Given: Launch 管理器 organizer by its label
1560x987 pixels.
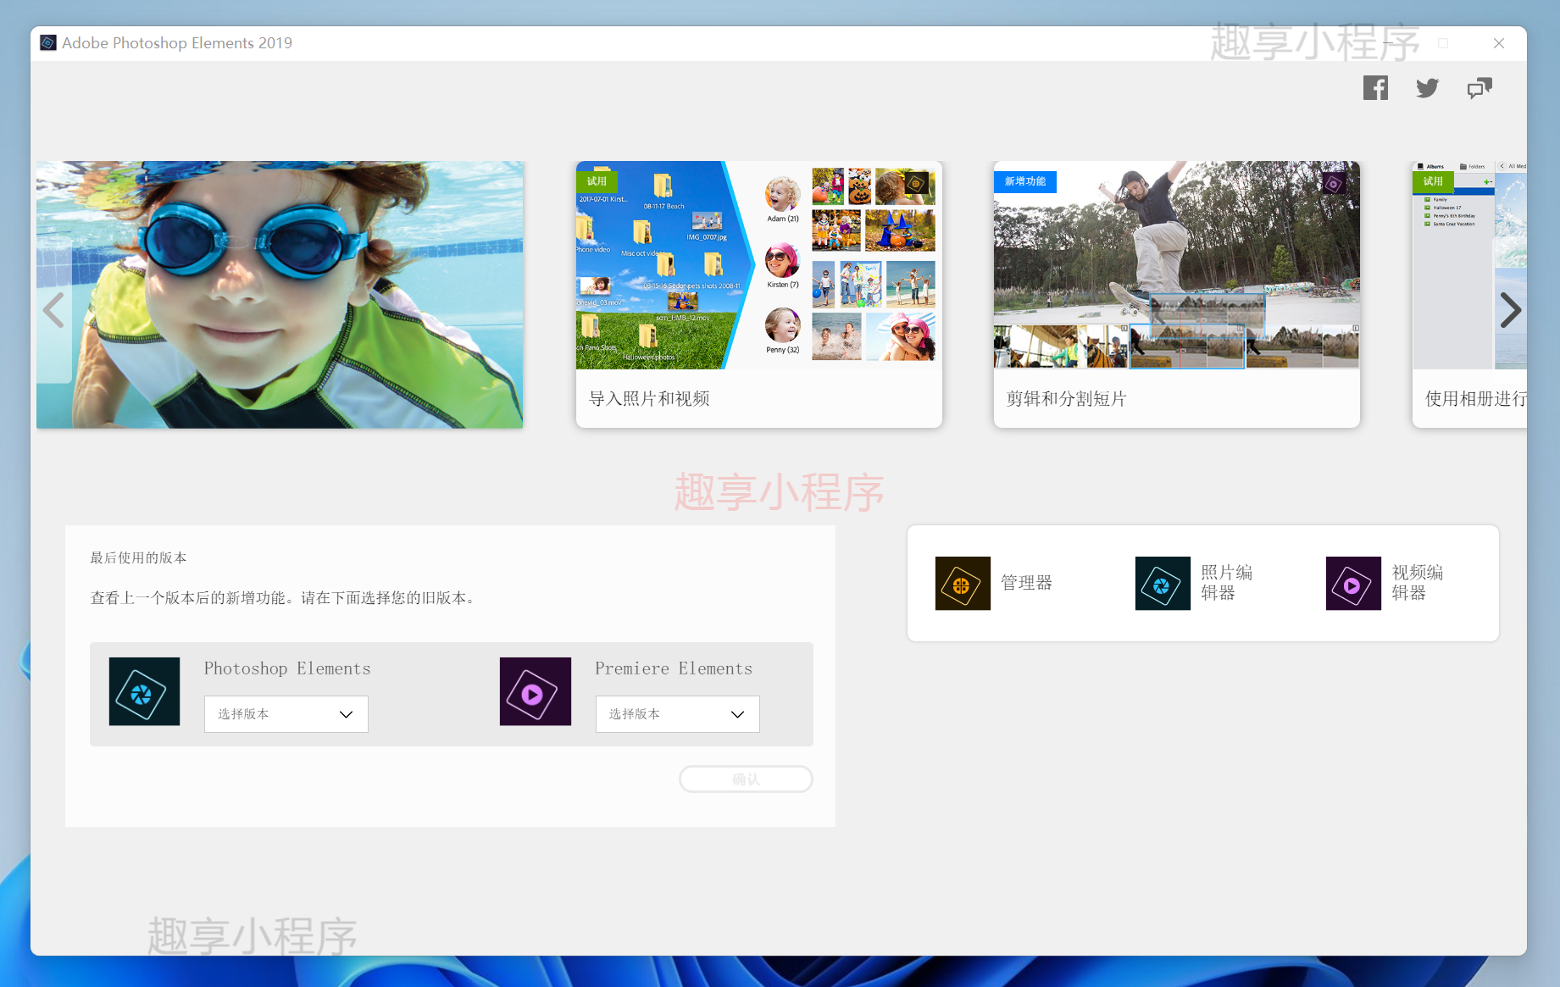Looking at the screenshot, I should [1026, 583].
